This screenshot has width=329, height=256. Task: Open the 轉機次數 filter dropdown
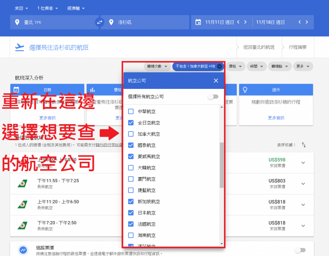[157, 66]
